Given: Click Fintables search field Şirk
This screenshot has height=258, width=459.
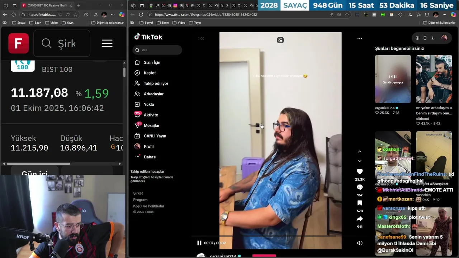Looking at the screenshot, I should [62, 43].
